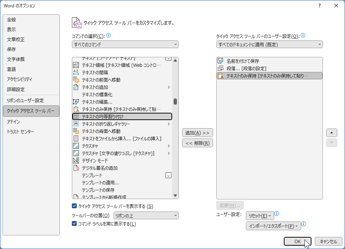Click the テクスチャ icon
This screenshot has height=249, width=345.
point(76,146)
